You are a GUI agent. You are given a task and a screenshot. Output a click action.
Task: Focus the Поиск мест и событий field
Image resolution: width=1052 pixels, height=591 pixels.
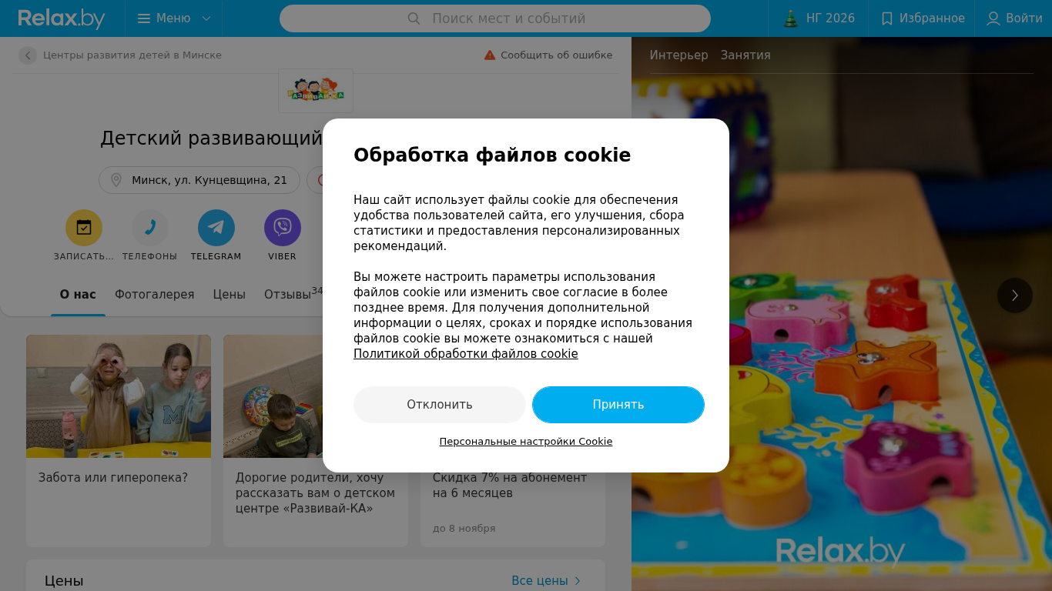pyautogui.click(x=495, y=18)
